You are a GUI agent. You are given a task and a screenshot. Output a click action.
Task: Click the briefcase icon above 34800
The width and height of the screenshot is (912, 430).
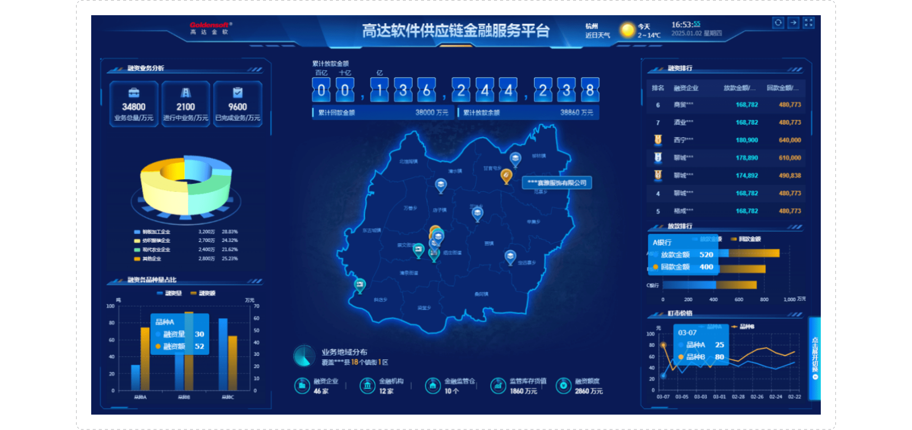click(x=134, y=92)
